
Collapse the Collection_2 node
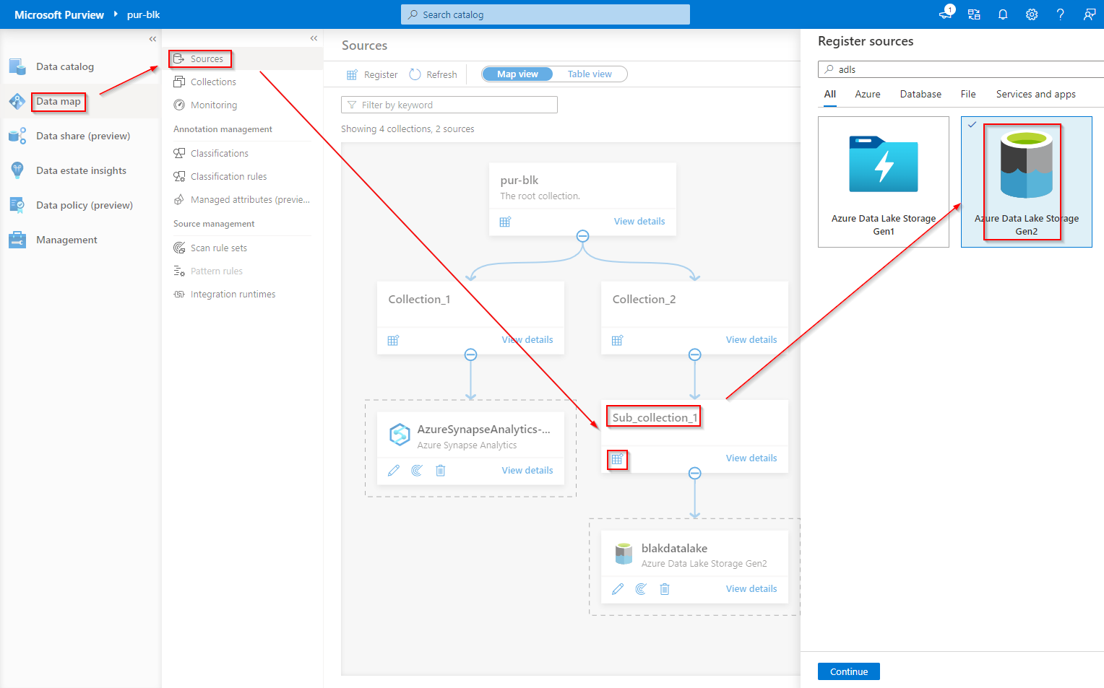pos(695,354)
